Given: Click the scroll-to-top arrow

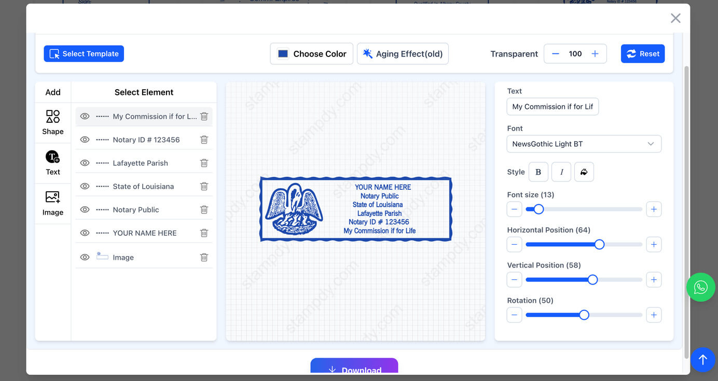Looking at the screenshot, I should (703, 360).
